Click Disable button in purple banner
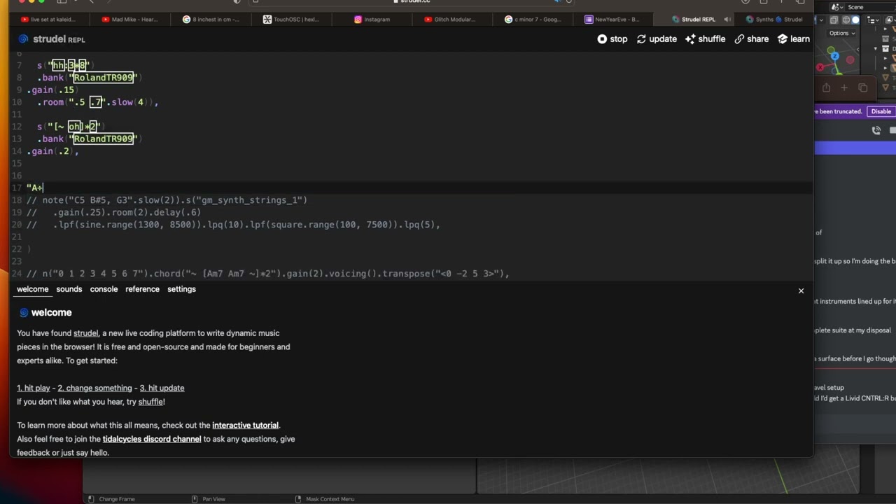 881,111
